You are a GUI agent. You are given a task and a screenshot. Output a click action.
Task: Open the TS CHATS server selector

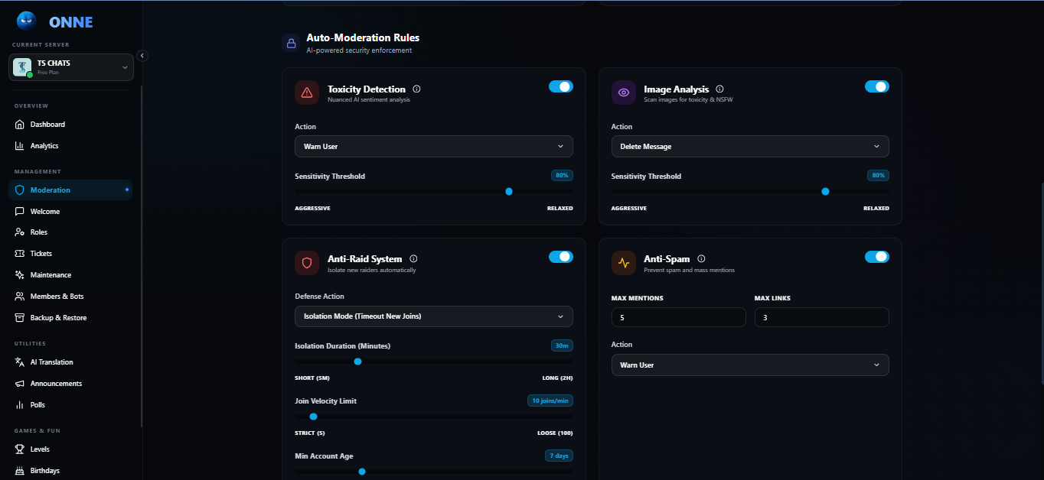tap(71, 67)
